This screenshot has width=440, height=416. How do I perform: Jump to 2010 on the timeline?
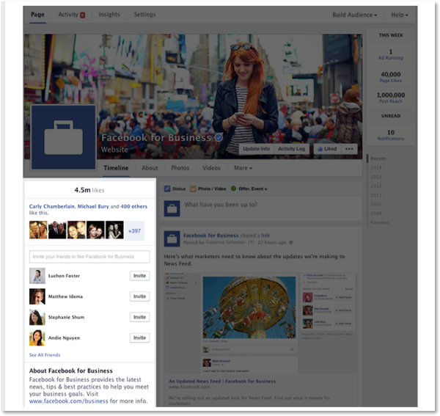tap(376, 204)
